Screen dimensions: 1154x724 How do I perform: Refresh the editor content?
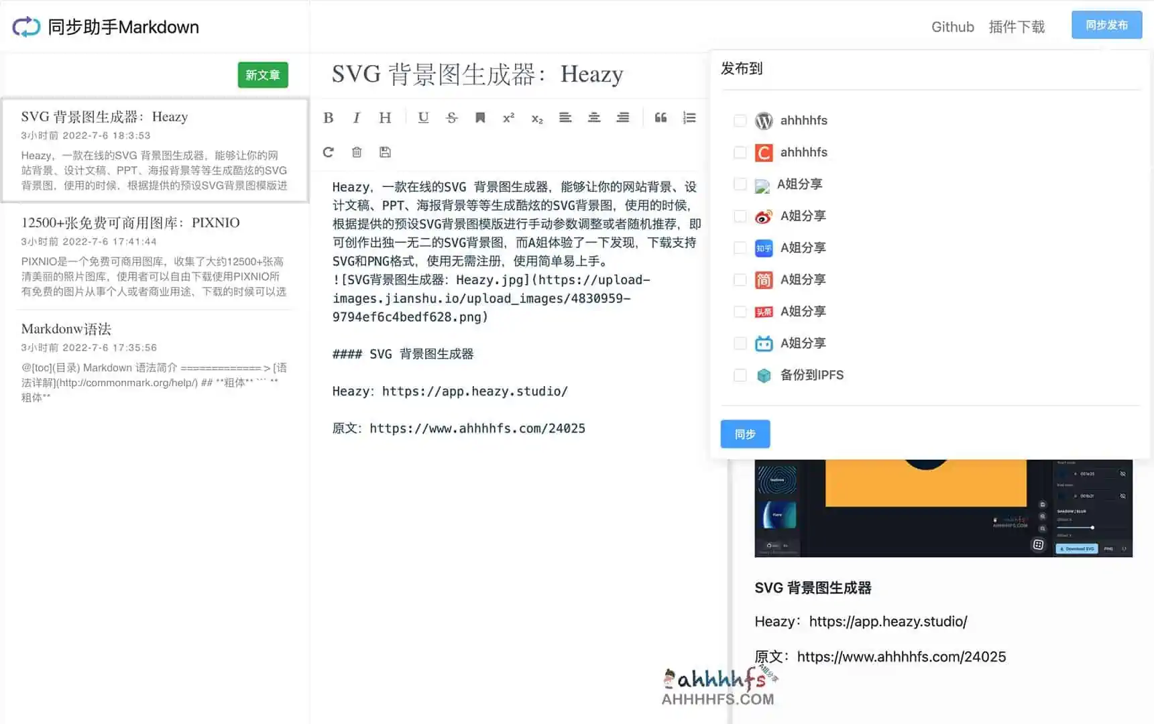pyautogui.click(x=328, y=152)
